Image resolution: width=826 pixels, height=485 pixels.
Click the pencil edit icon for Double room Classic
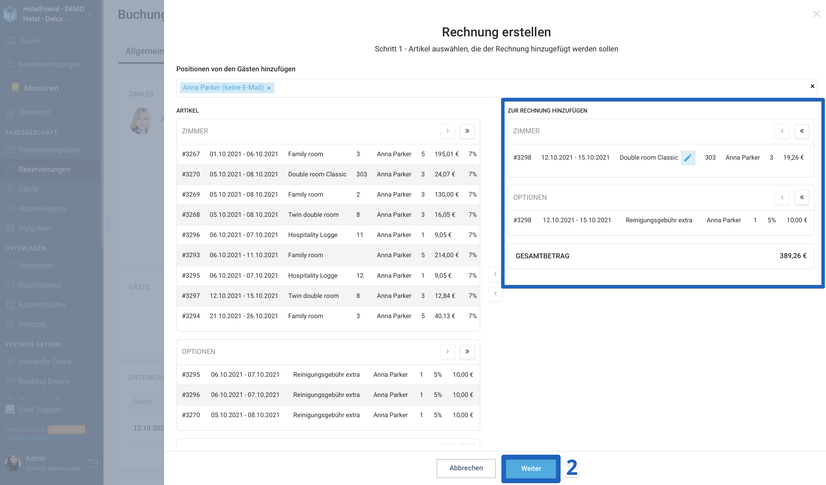(688, 158)
